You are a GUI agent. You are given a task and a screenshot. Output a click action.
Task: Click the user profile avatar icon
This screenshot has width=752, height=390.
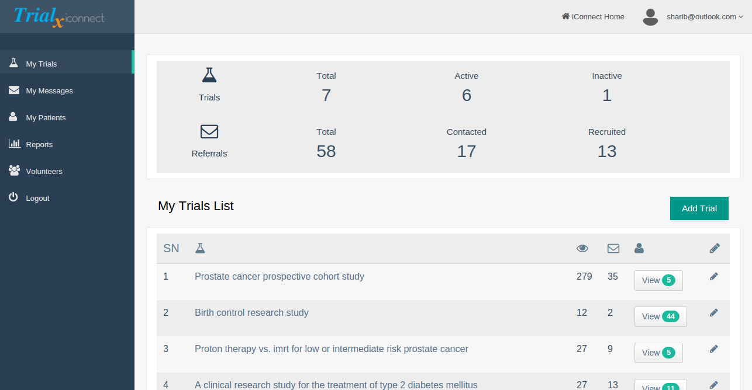[650, 17]
